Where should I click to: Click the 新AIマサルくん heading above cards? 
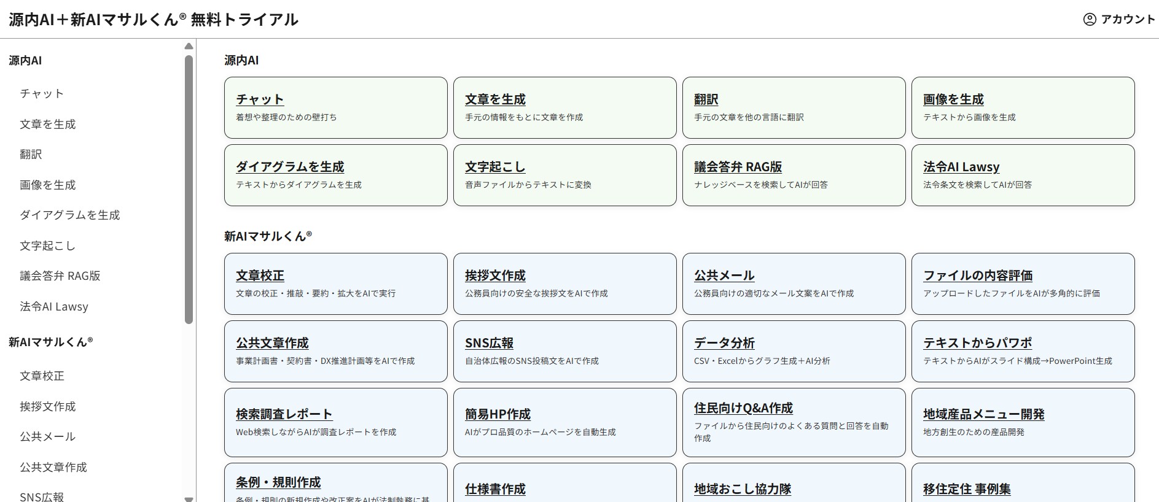268,236
